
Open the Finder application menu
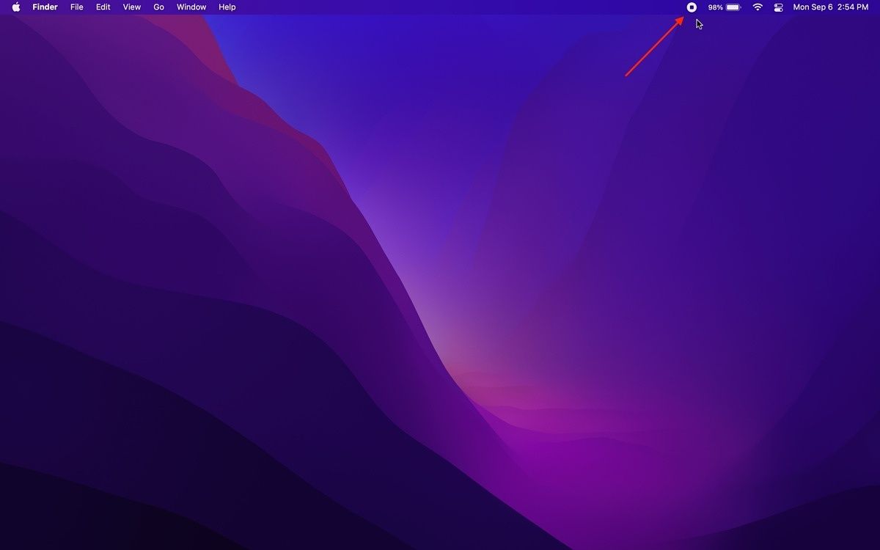click(45, 7)
